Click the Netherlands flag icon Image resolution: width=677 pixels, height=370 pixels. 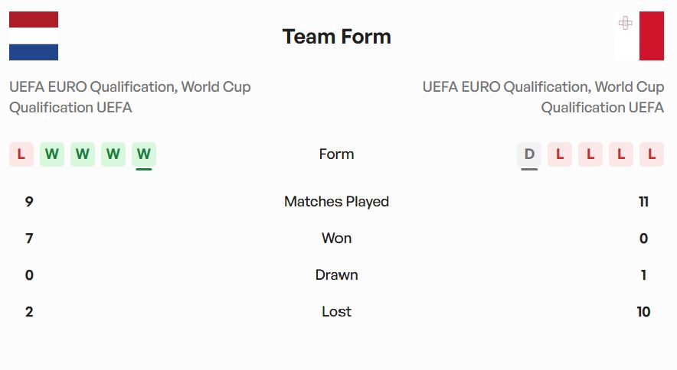(34, 36)
